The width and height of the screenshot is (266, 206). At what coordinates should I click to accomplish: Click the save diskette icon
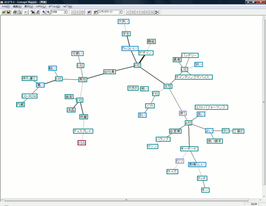(8, 12)
